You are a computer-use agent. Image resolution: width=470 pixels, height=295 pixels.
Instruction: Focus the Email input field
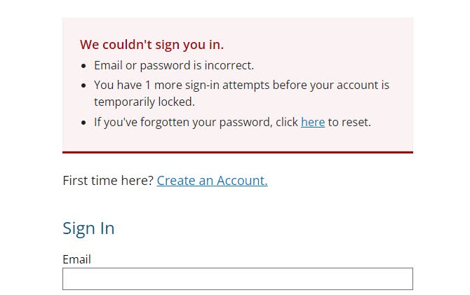click(237, 279)
